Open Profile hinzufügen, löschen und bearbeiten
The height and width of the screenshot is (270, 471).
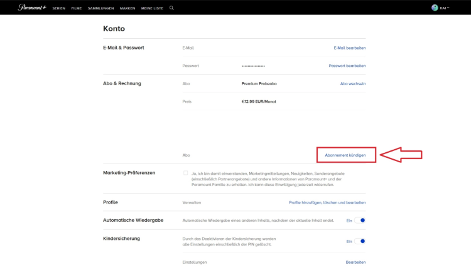point(327,202)
